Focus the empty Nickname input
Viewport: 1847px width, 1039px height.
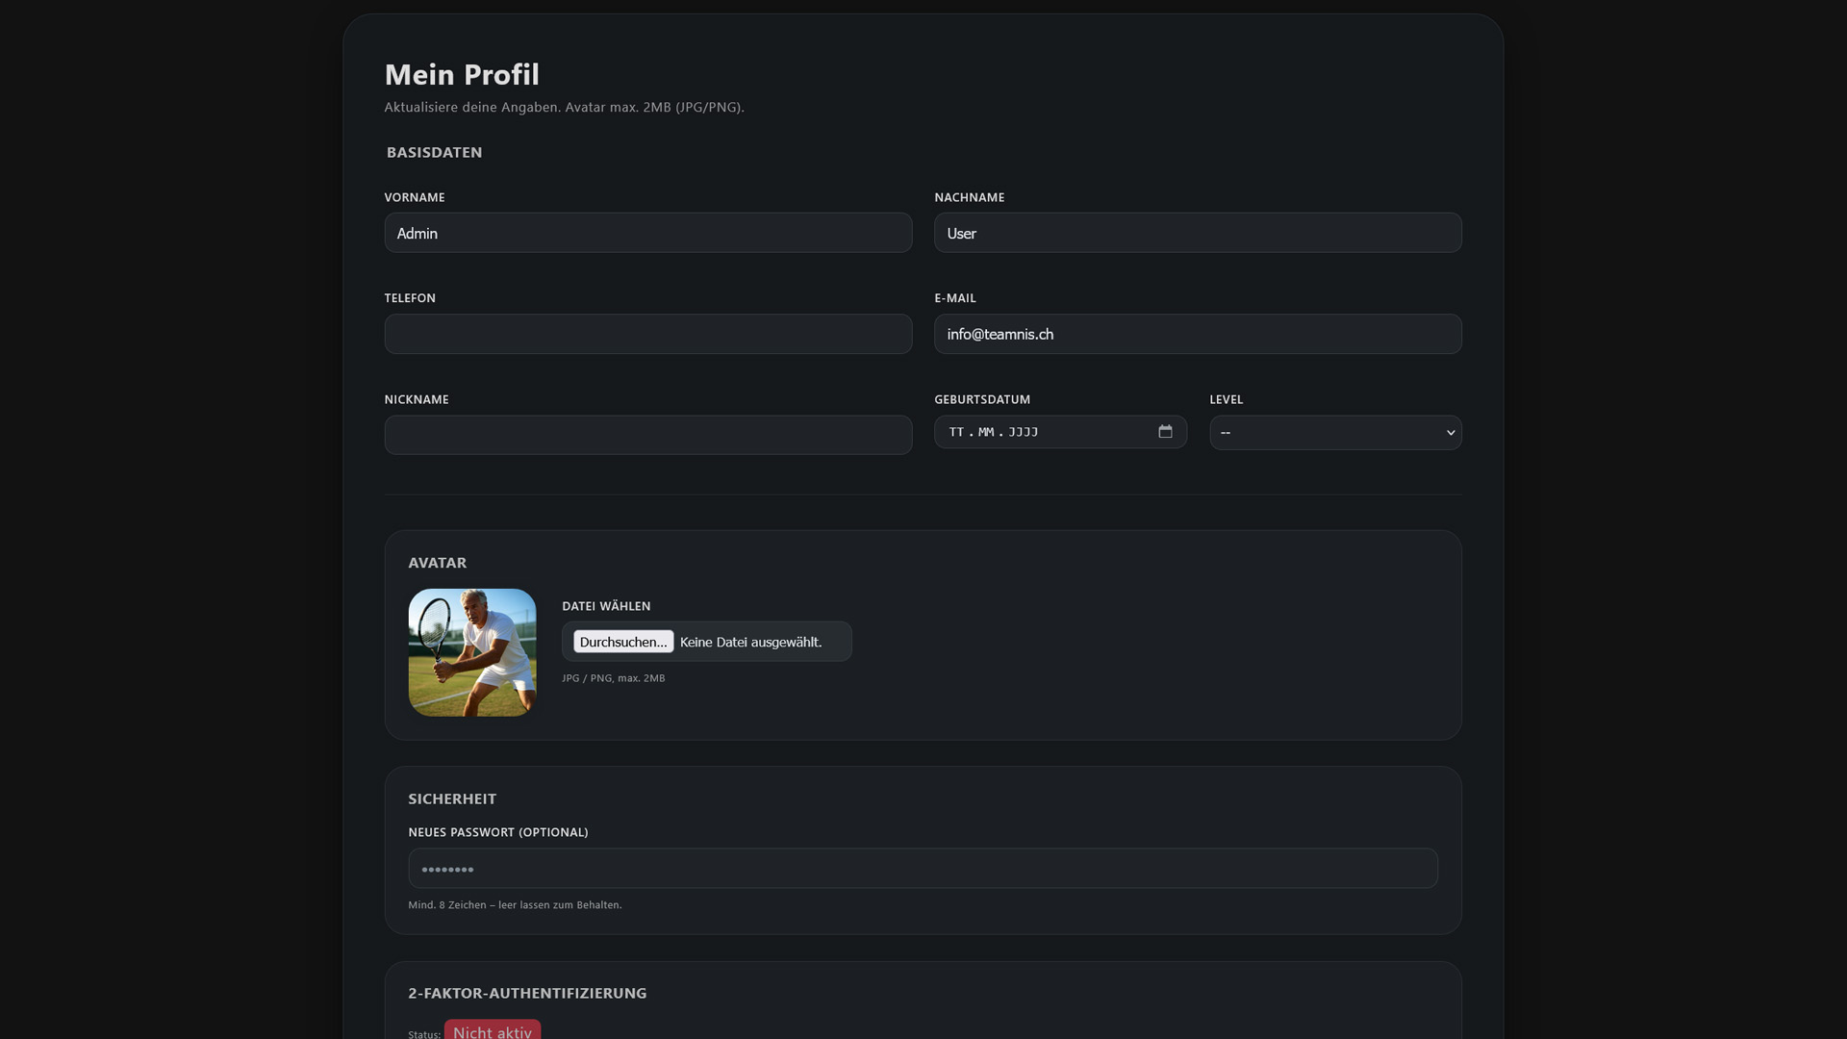tap(647, 435)
